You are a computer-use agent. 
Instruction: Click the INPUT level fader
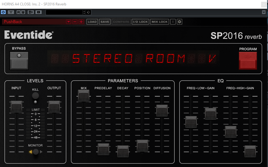(17, 107)
